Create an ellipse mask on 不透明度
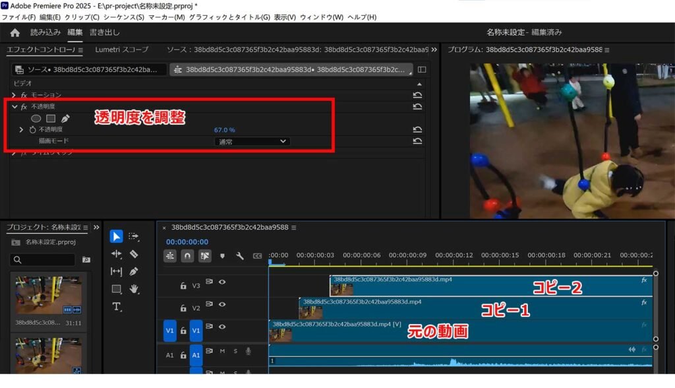The height and width of the screenshot is (388, 675). (x=36, y=117)
